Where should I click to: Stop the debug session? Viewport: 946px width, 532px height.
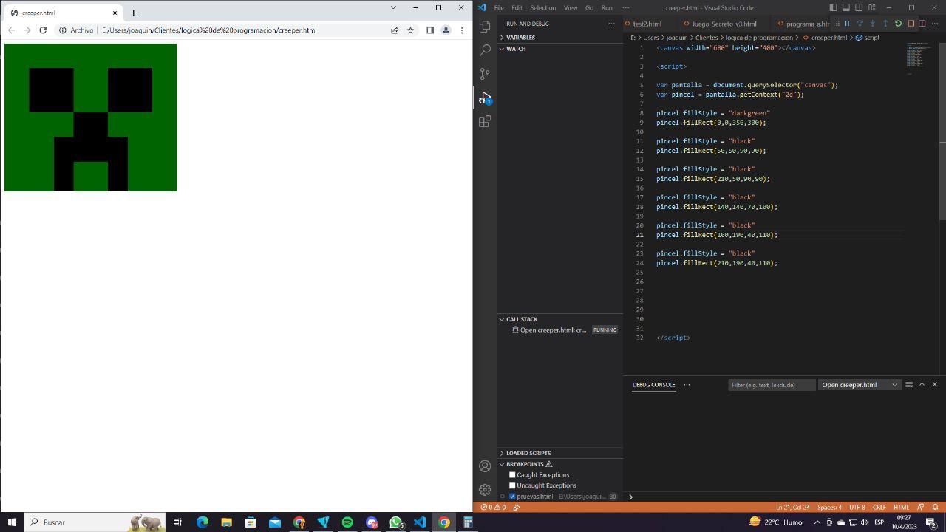[x=911, y=24]
